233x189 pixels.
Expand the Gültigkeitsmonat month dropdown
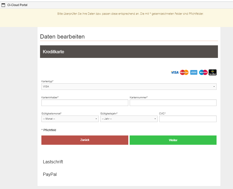pos(70,119)
